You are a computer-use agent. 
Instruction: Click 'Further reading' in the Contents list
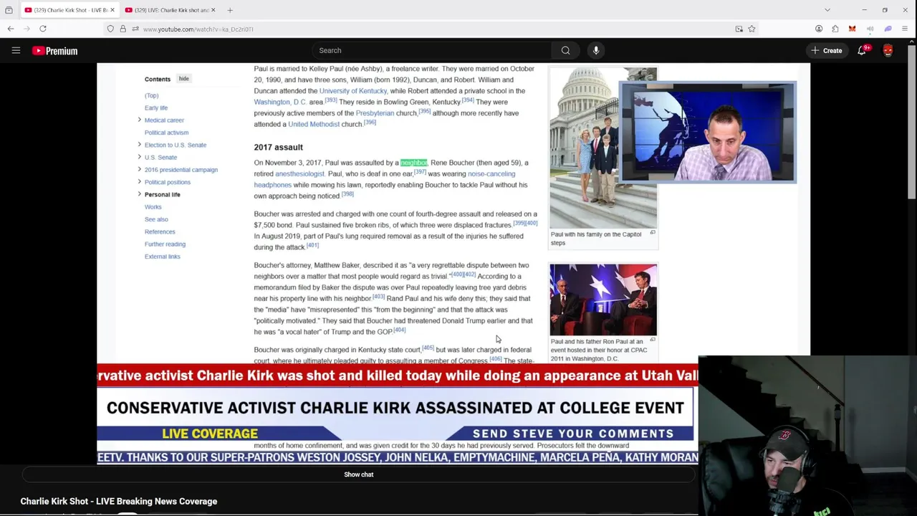165,244
